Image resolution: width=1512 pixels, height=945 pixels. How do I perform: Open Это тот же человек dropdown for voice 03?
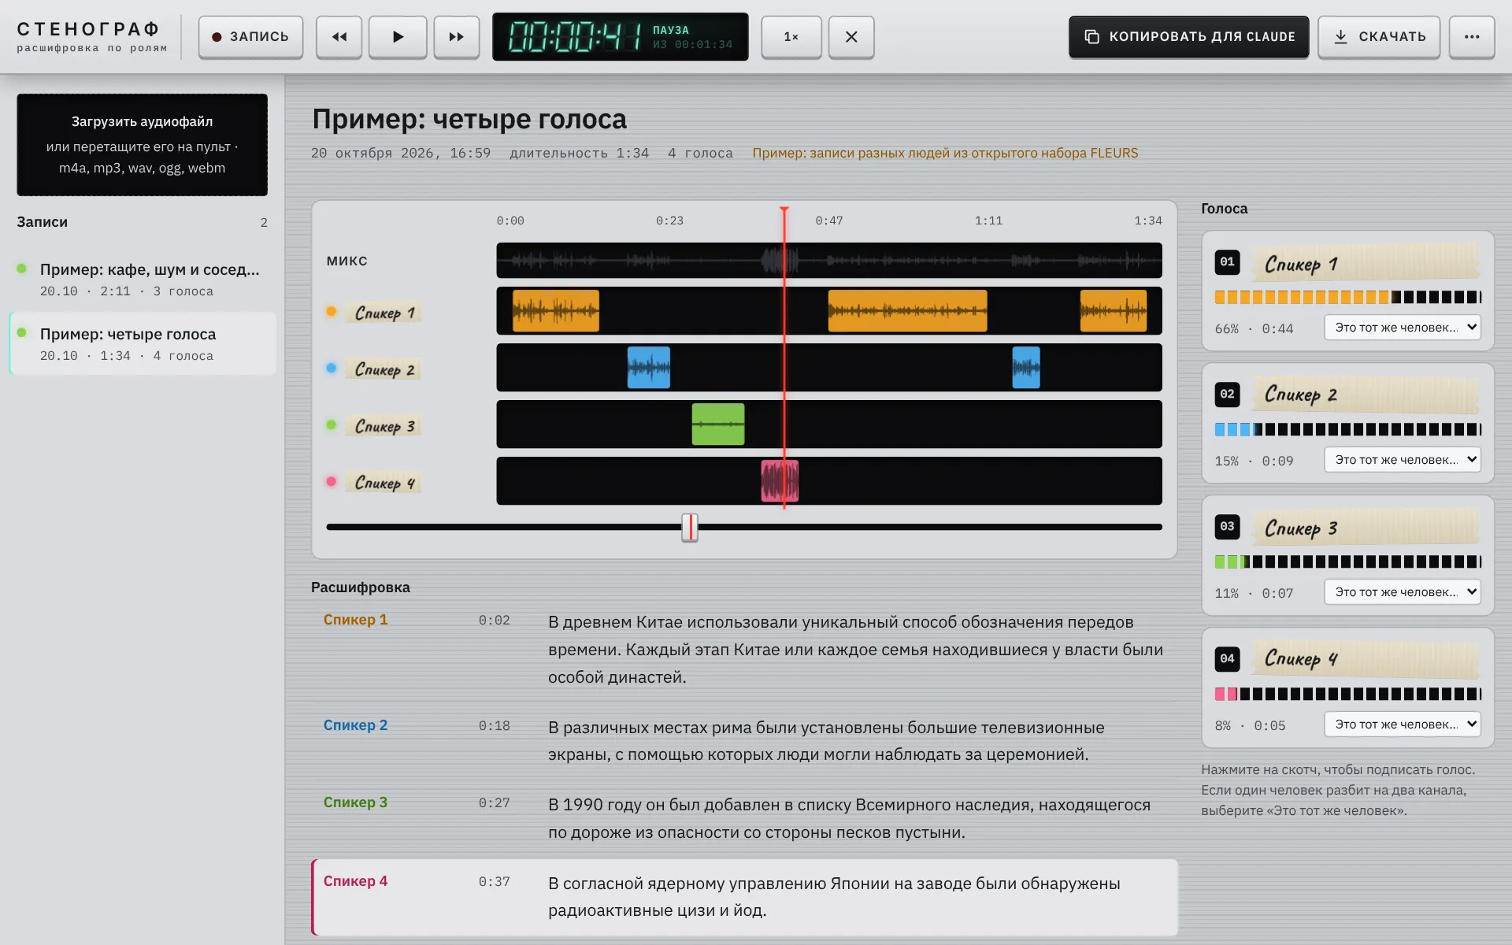1403,592
